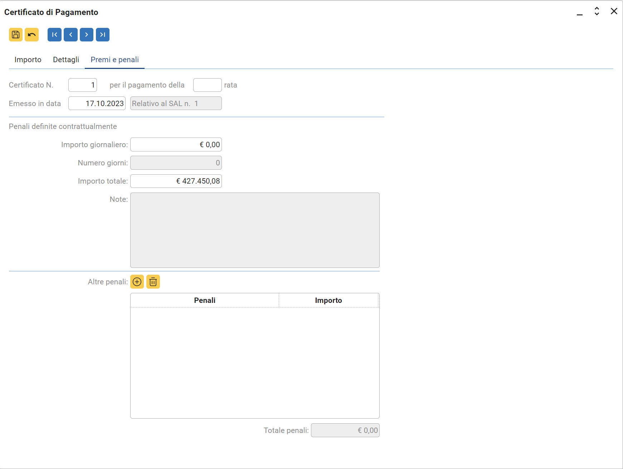Click the Importo giornaliero field
The height and width of the screenshot is (469, 623).
click(x=176, y=145)
